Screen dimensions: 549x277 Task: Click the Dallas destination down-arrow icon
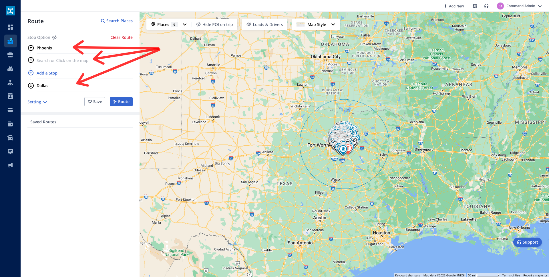[x=31, y=86]
